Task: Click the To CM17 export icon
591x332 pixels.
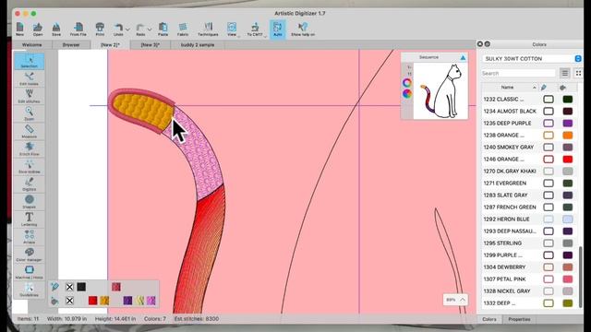Action: pyautogui.click(x=255, y=29)
